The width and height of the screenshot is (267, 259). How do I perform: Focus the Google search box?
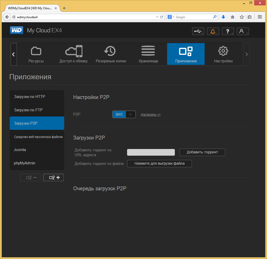(x=193, y=17)
